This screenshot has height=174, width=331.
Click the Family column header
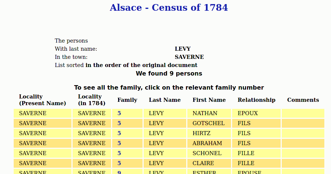tap(127, 100)
